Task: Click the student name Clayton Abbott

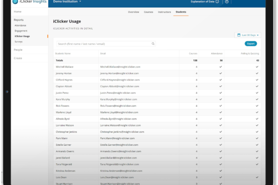Action: tap(64, 86)
